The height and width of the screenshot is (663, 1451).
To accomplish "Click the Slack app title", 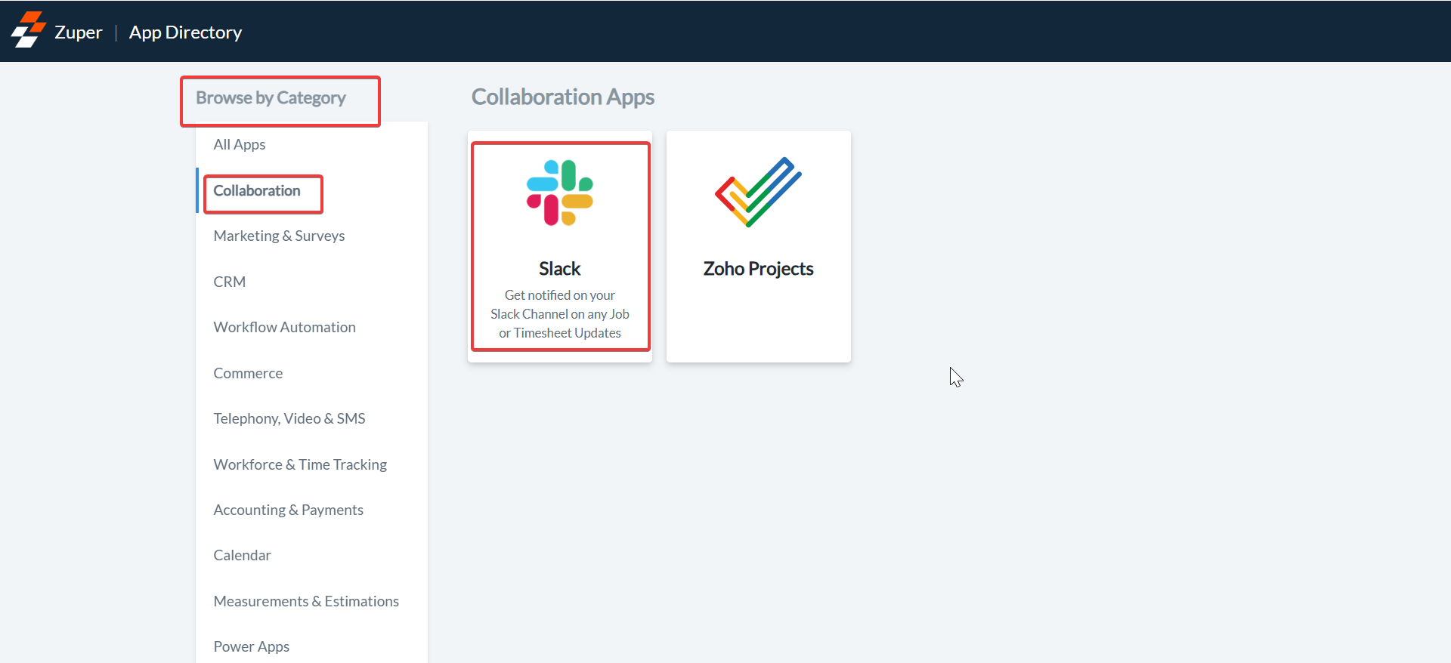I will (560, 269).
